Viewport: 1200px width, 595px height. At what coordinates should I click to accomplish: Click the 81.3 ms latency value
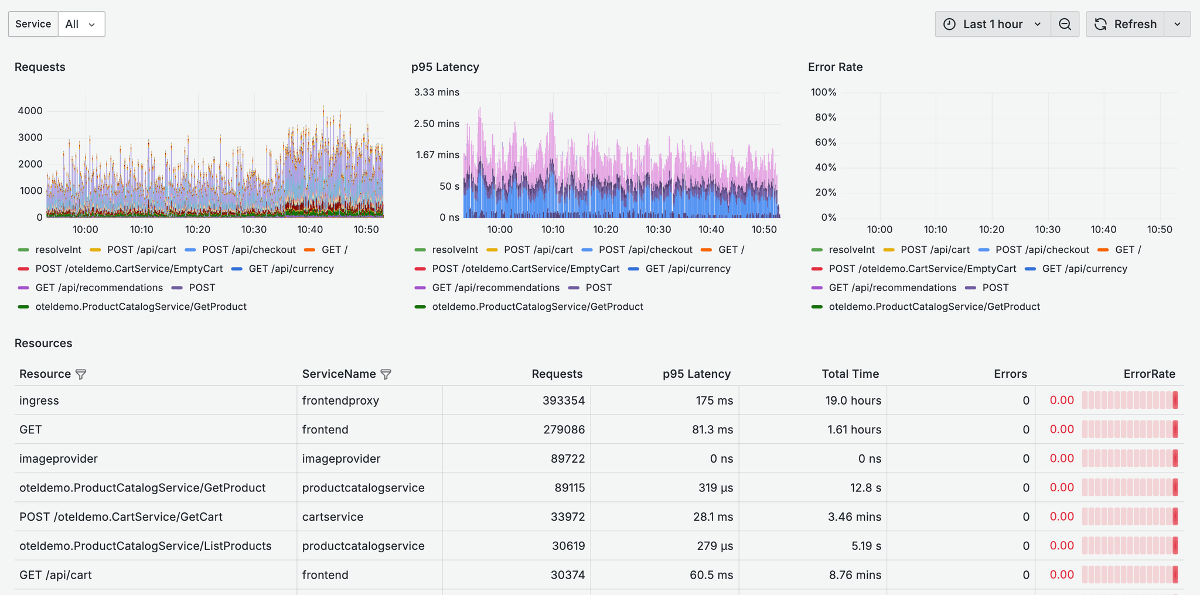tap(712, 430)
